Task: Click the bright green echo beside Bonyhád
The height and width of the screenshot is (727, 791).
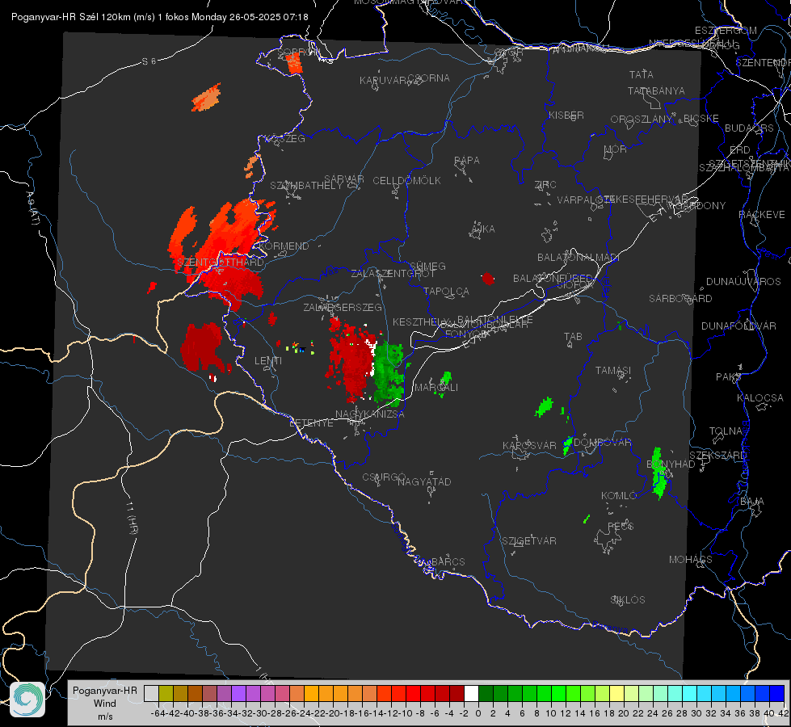Action: (x=658, y=473)
